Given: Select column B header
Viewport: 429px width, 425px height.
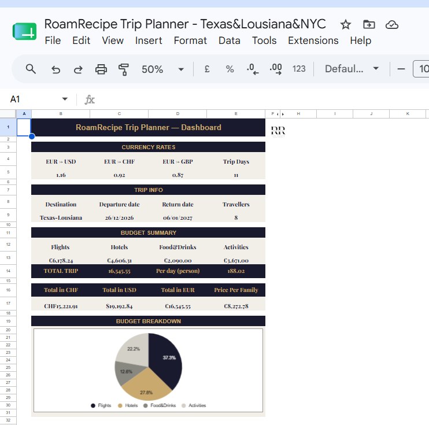Looking at the screenshot, I should [x=61, y=114].
